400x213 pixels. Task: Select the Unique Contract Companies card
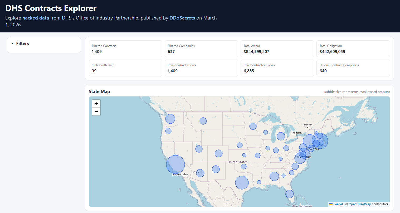pyautogui.click(x=353, y=68)
